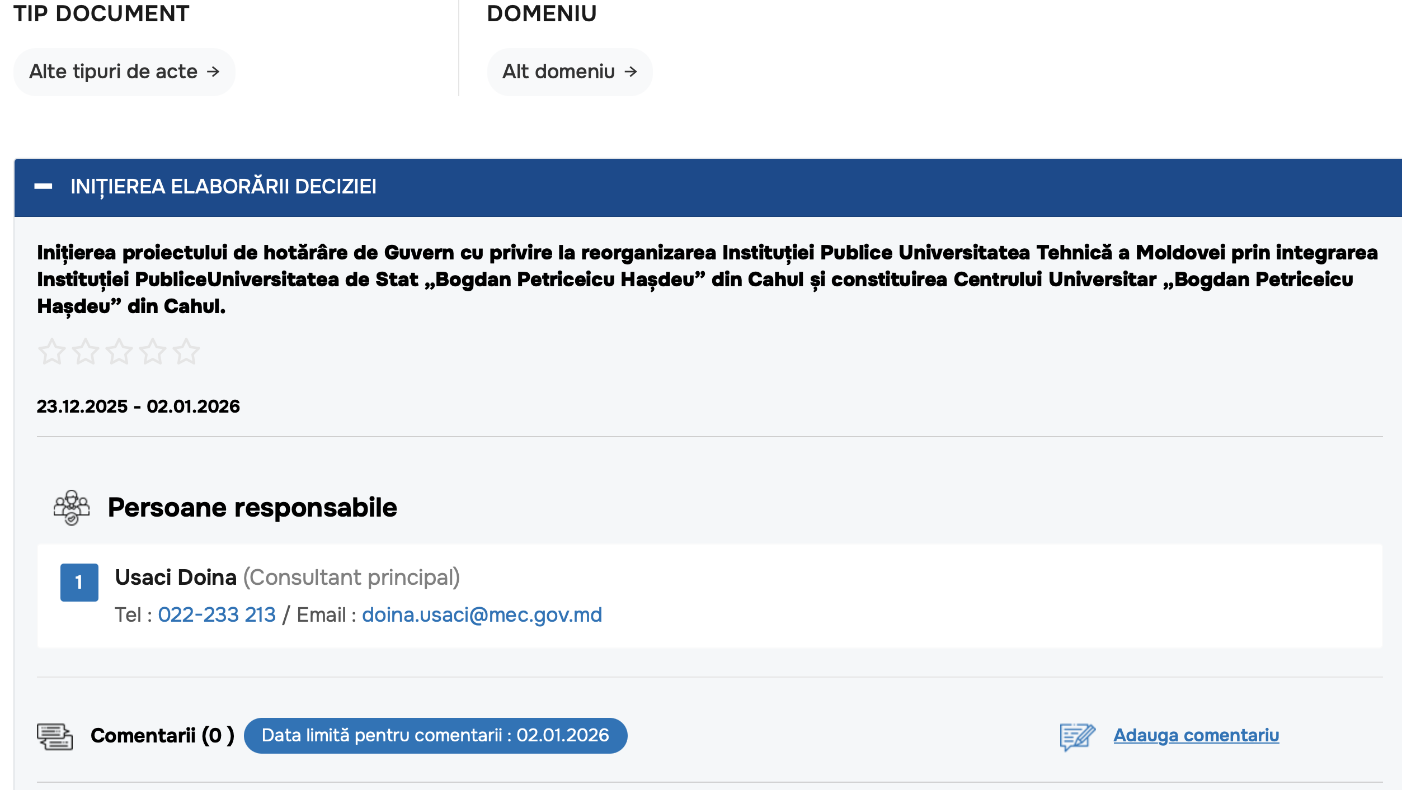Click the responsible persons group icon

point(71,508)
